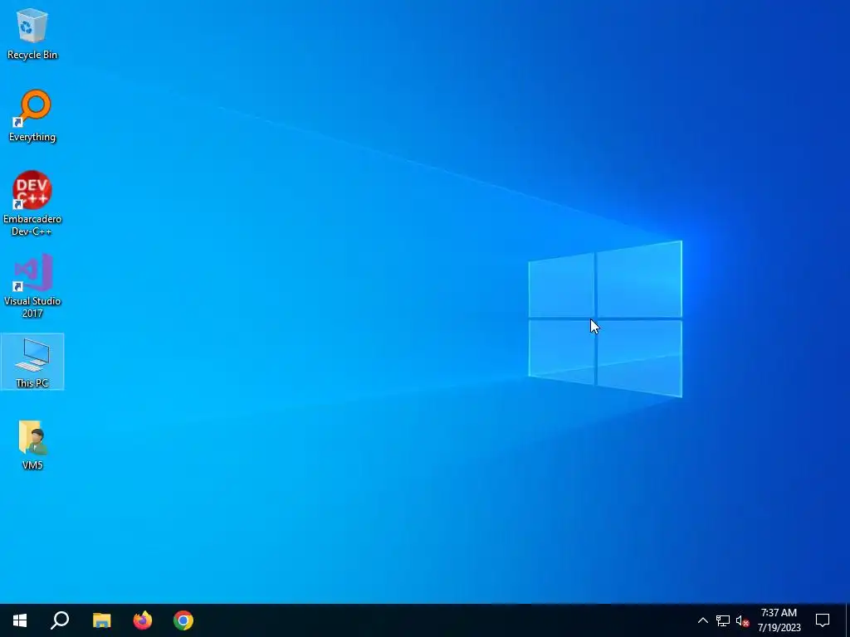This screenshot has width=850, height=637.
Task: Launch Firefox from the taskbar
Action: (x=143, y=620)
